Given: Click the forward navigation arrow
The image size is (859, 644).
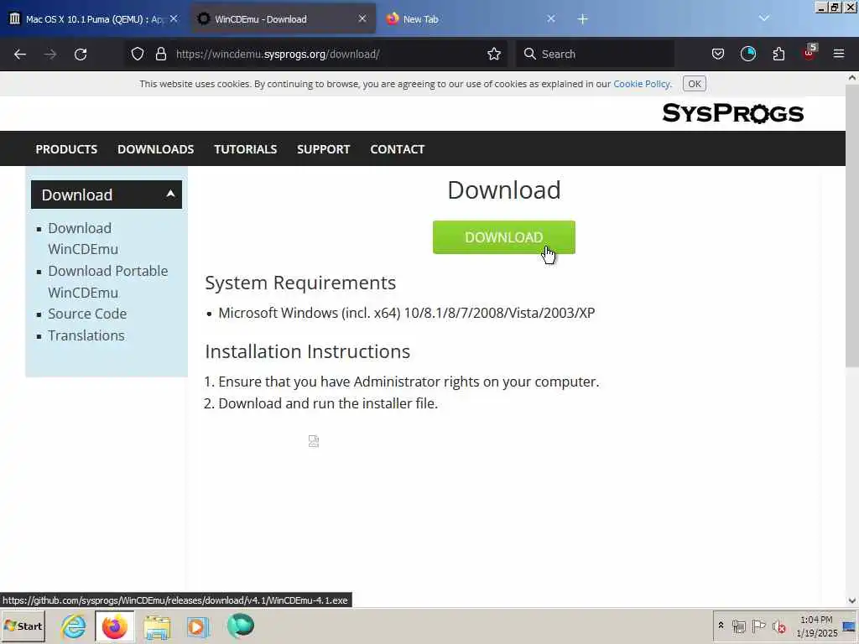Looking at the screenshot, I should (x=49, y=55).
